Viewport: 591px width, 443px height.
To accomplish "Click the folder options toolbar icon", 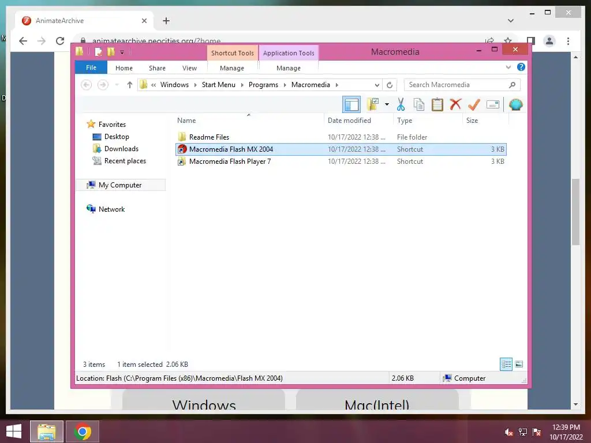I will [x=373, y=104].
